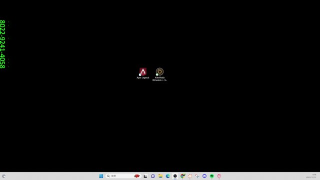
Task: Open the Windows Start menu
Action: click(101, 176)
